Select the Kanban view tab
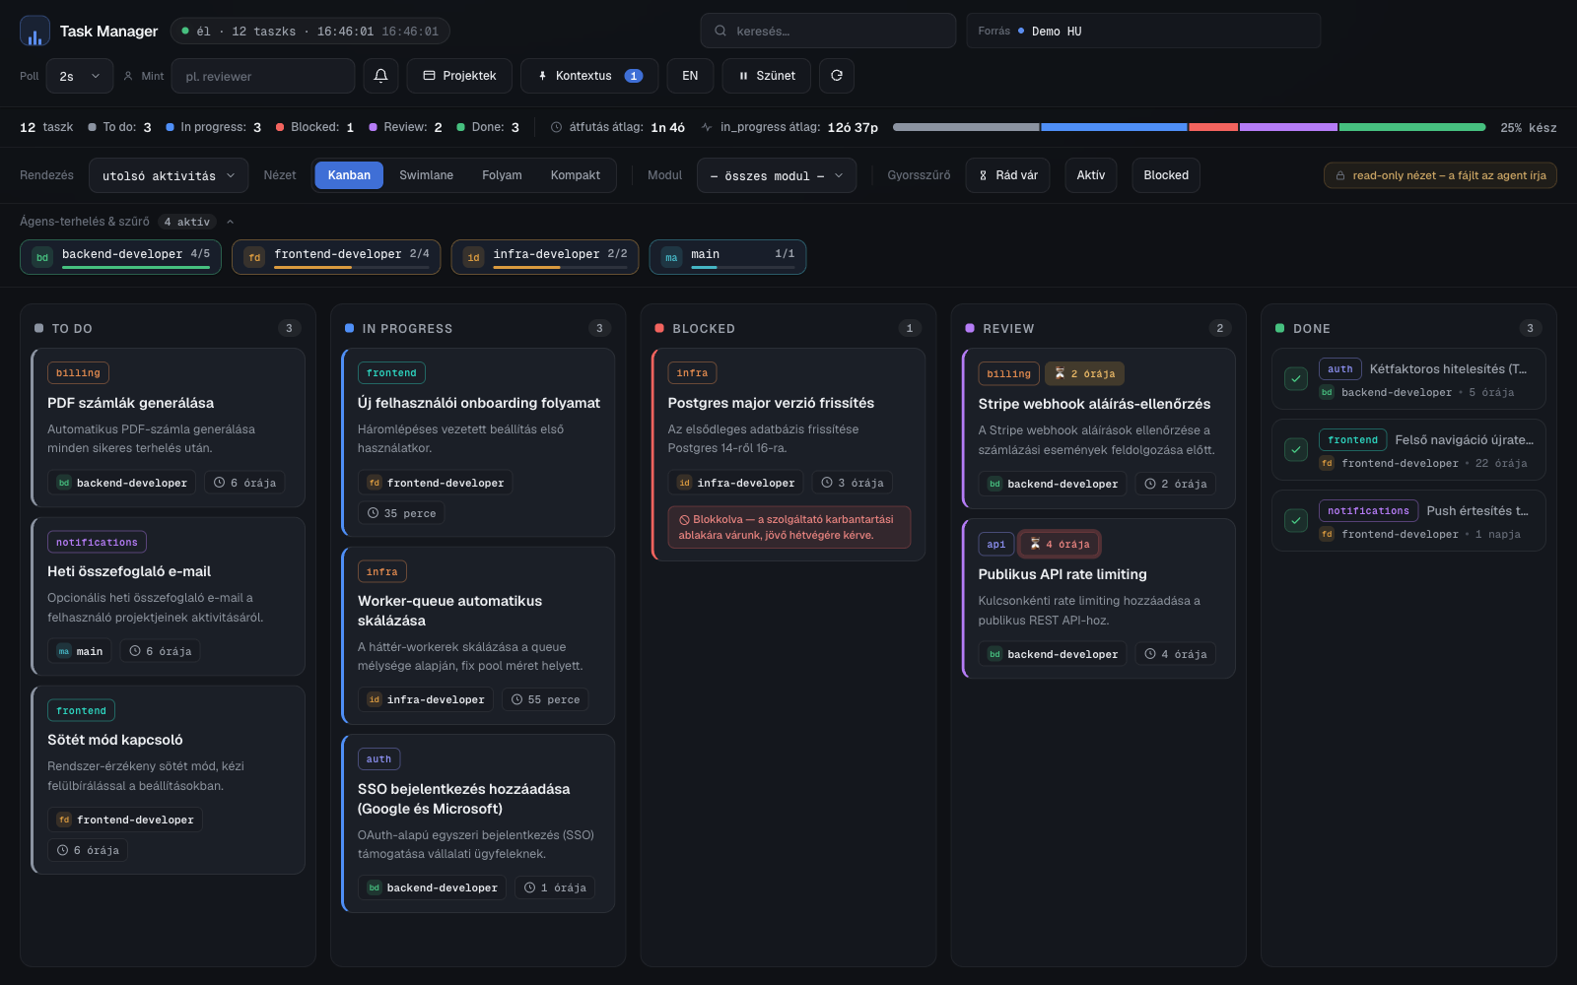The image size is (1577, 985). (349, 175)
